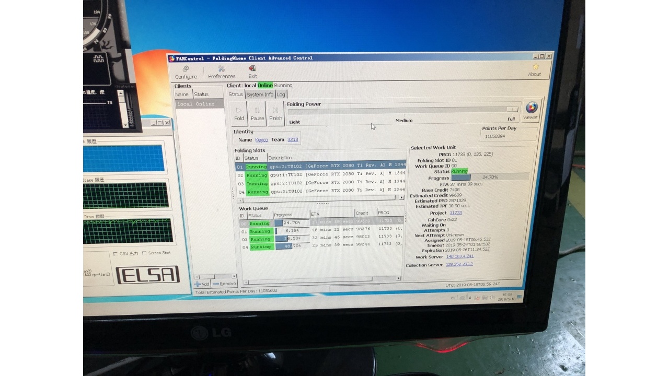Click Clients list horizontal scrollbar left arrow

pos(197,276)
